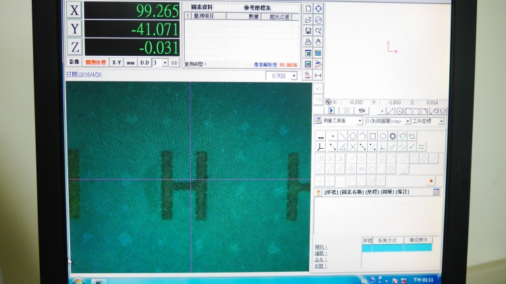Click the Excel export icon
The height and width of the screenshot is (284, 506).
pos(308,53)
